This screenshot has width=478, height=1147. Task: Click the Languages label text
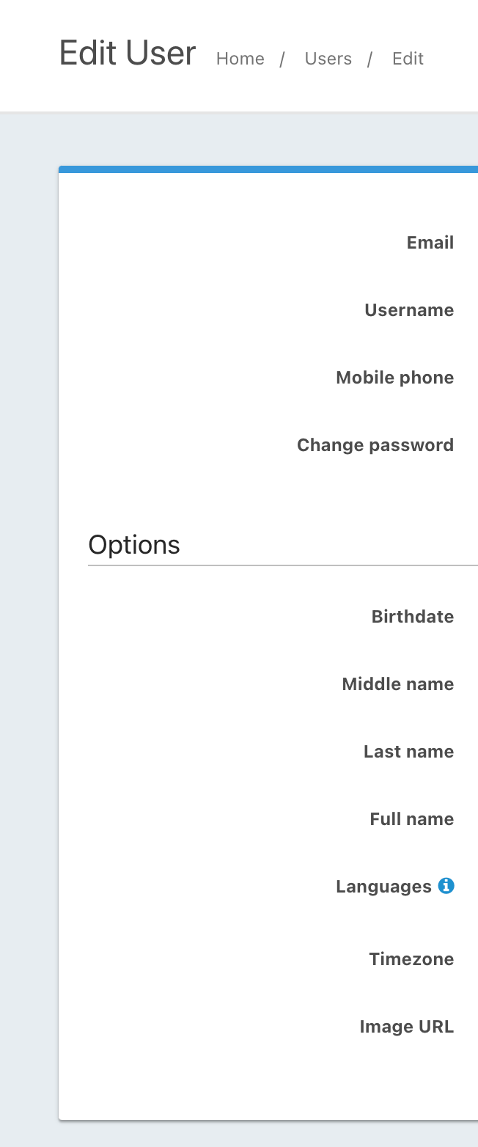[383, 887]
